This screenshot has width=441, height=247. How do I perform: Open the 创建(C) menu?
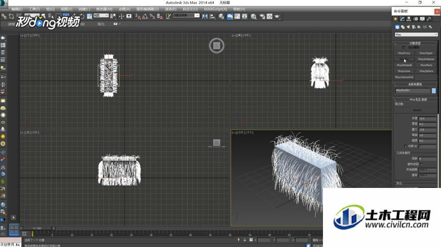point(84,9)
